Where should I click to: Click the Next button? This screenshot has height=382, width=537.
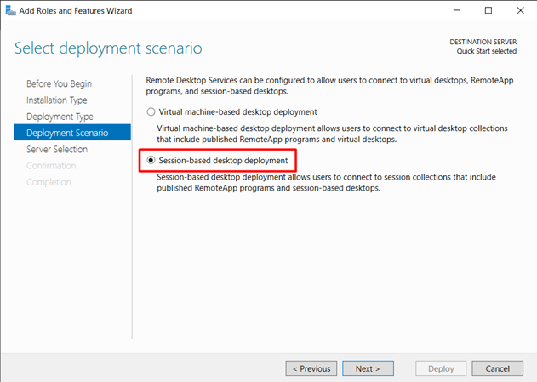coord(368,368)
